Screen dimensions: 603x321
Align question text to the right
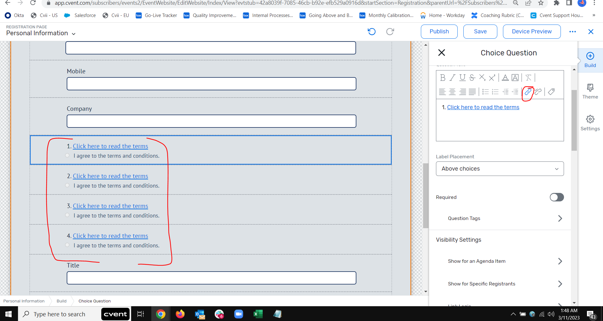[462, 92]
